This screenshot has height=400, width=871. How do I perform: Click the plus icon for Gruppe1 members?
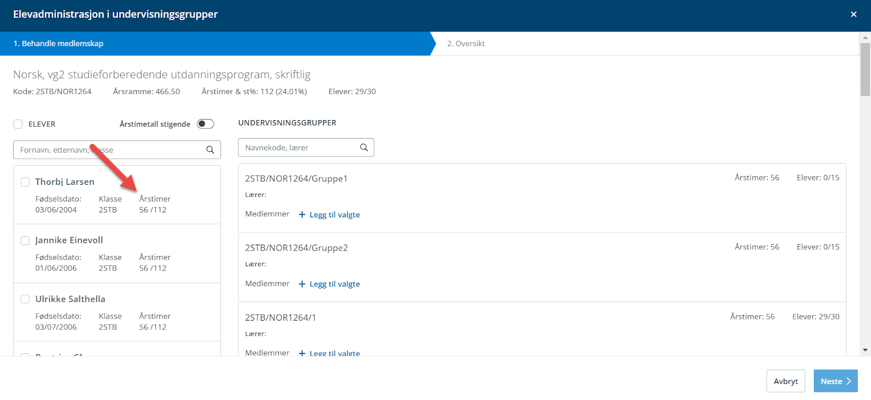coord(302,215)
